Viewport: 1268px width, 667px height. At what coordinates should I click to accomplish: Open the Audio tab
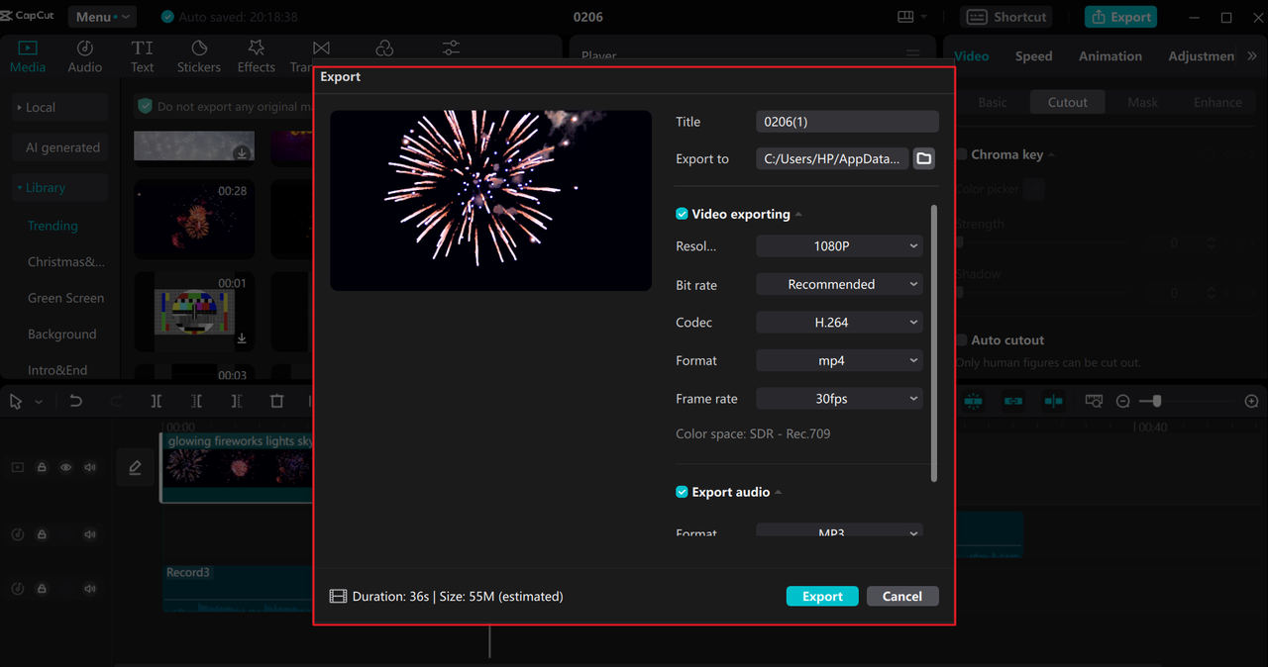pos(85,56)
